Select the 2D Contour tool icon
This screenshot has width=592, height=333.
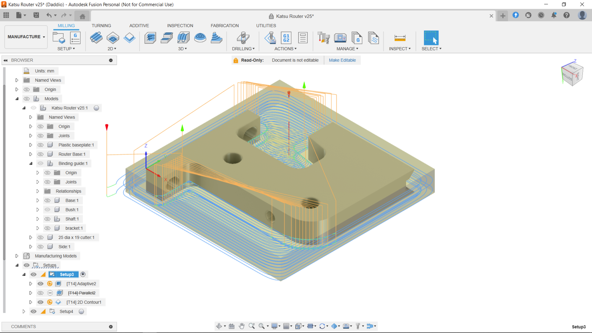(129, 38)
